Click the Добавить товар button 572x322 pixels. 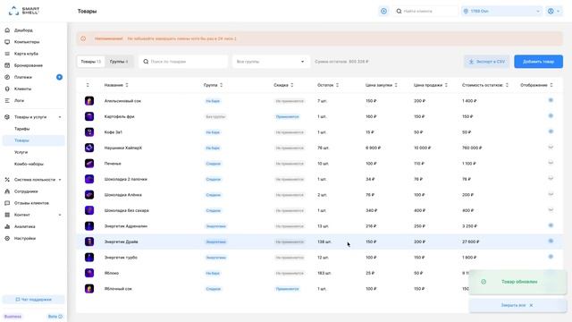[x=538, y=62]
